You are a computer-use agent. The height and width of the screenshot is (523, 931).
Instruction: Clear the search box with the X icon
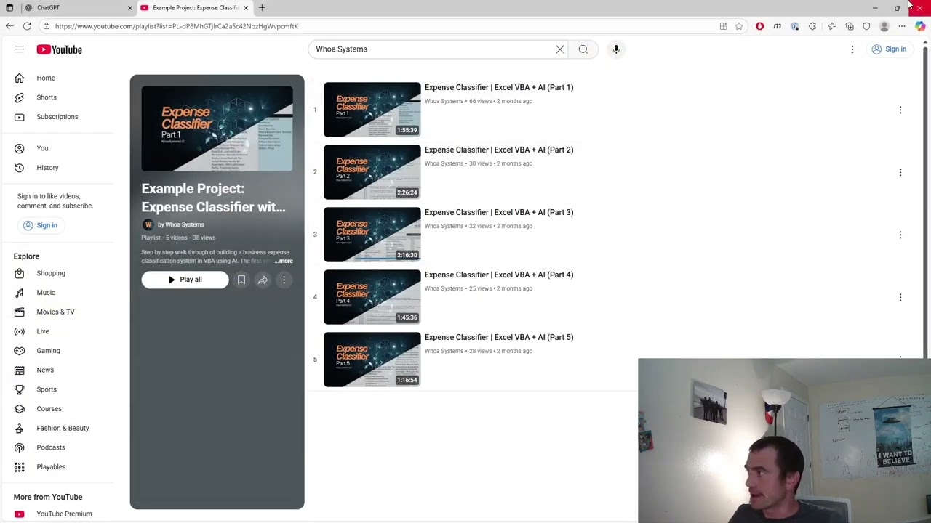point(560,49)
